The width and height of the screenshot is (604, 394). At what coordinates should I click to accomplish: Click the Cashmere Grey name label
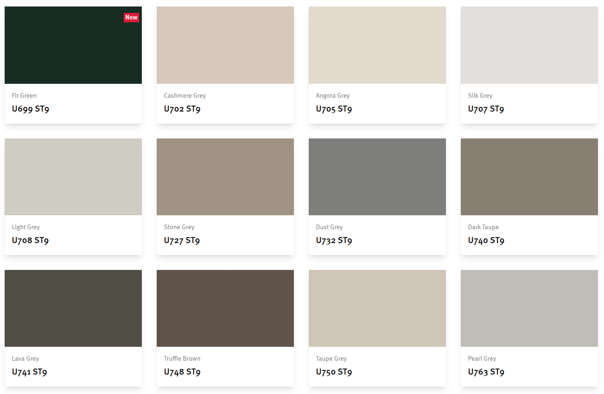coord(185,95)
